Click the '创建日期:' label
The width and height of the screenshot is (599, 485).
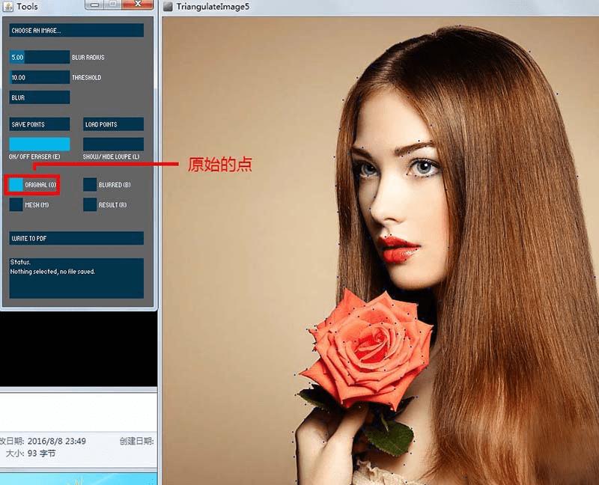click(x=137, y=441)
